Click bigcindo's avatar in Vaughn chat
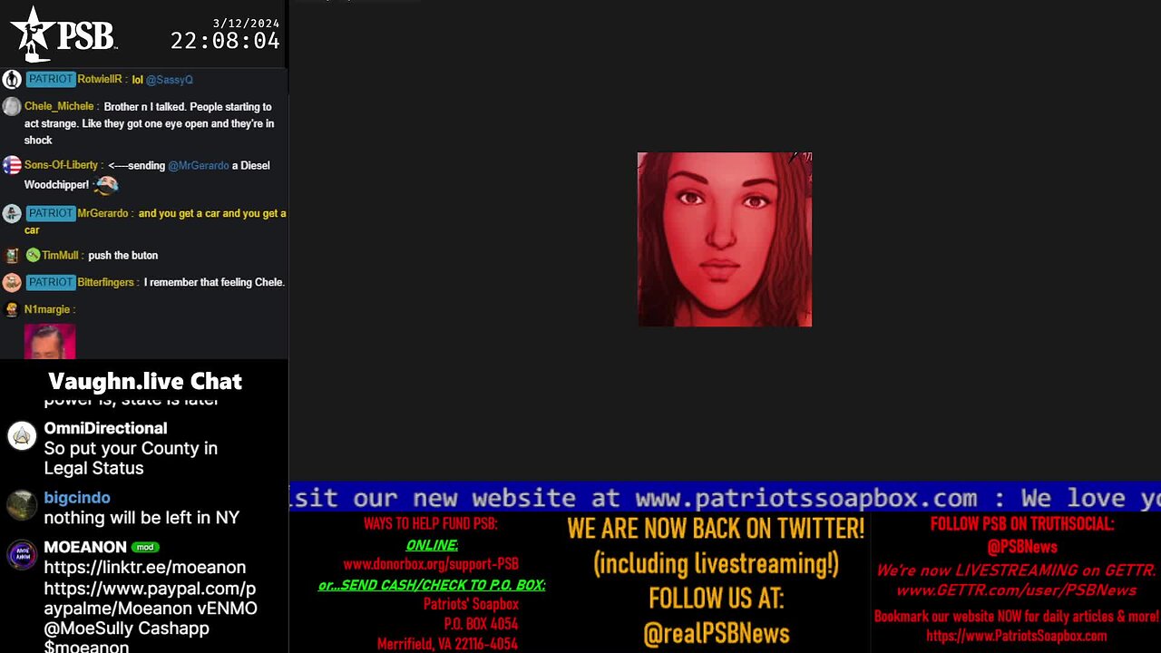 22,505
